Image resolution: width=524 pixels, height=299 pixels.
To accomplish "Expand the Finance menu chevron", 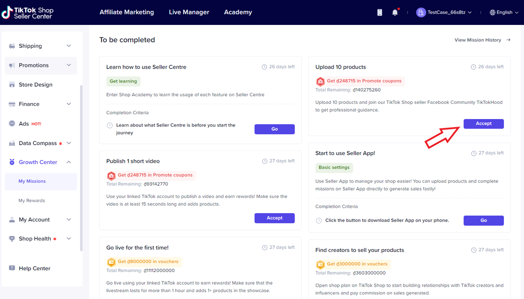I will [x=69, y=104].
